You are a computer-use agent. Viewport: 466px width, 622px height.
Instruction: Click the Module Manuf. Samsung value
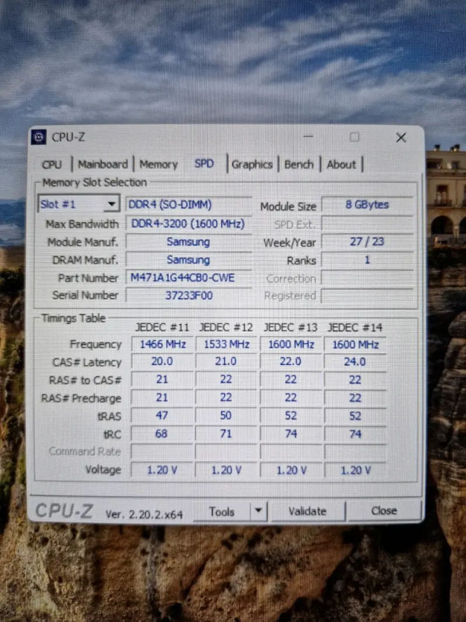(x=189, y=241)
